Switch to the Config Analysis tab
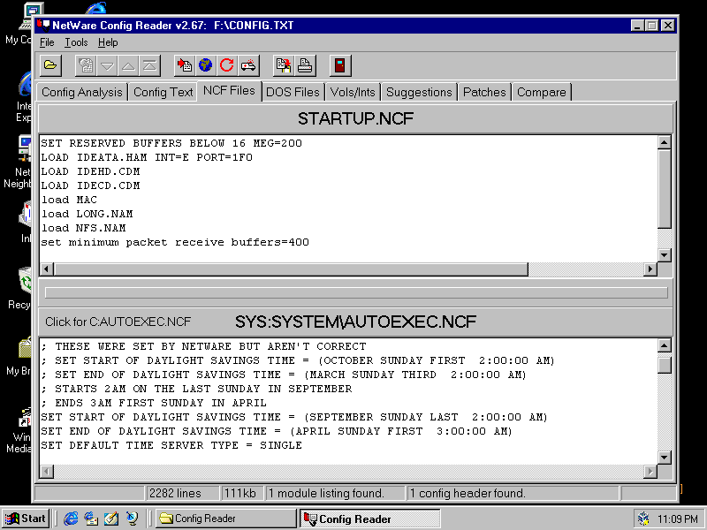707x530 pixels. pos(82,92)
